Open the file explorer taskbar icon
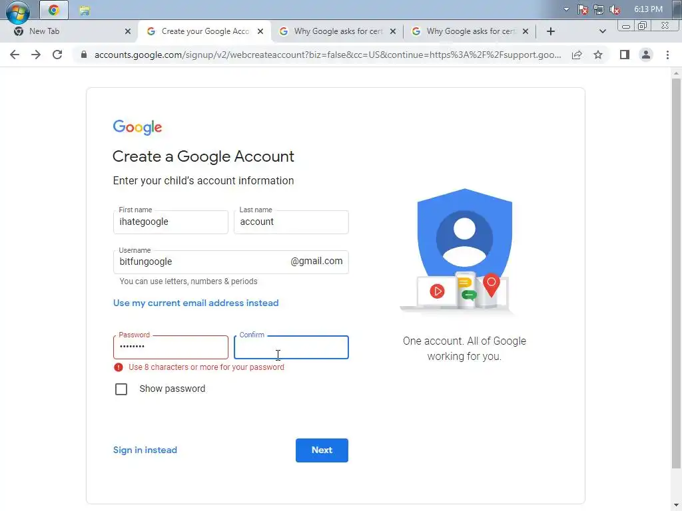Viewport: 682px width, 511px height. [x=85, y=11]
